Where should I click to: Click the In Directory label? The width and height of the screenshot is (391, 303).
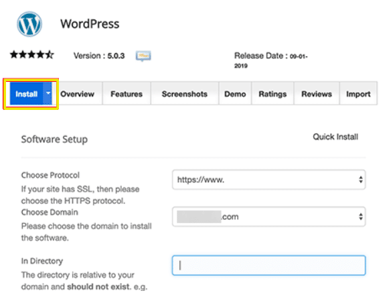click(x=42, y=261)
